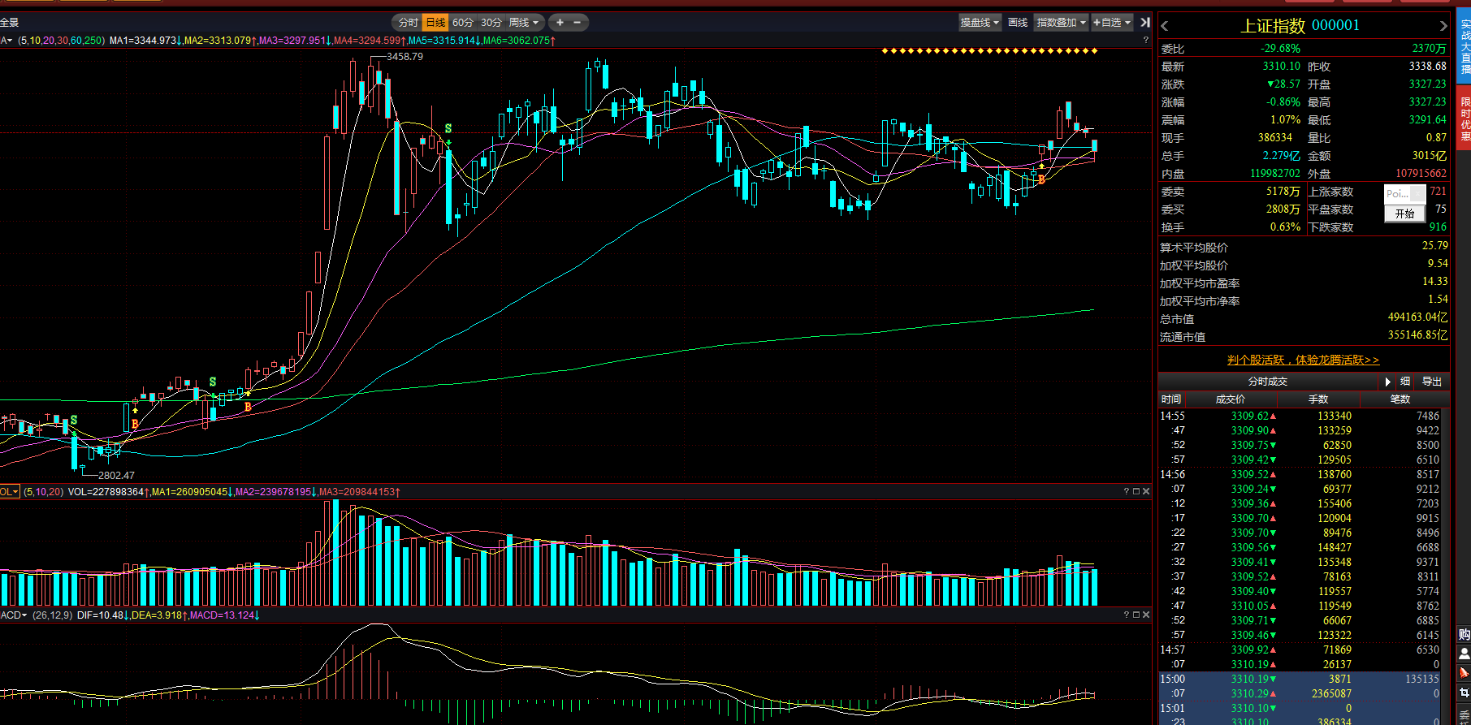Image resolution: width=1471 pixels, height=725 pixels.
Task: Open the +自选 watchlist dropdown
Action: pyautogui.click(x=1112, y=23)
